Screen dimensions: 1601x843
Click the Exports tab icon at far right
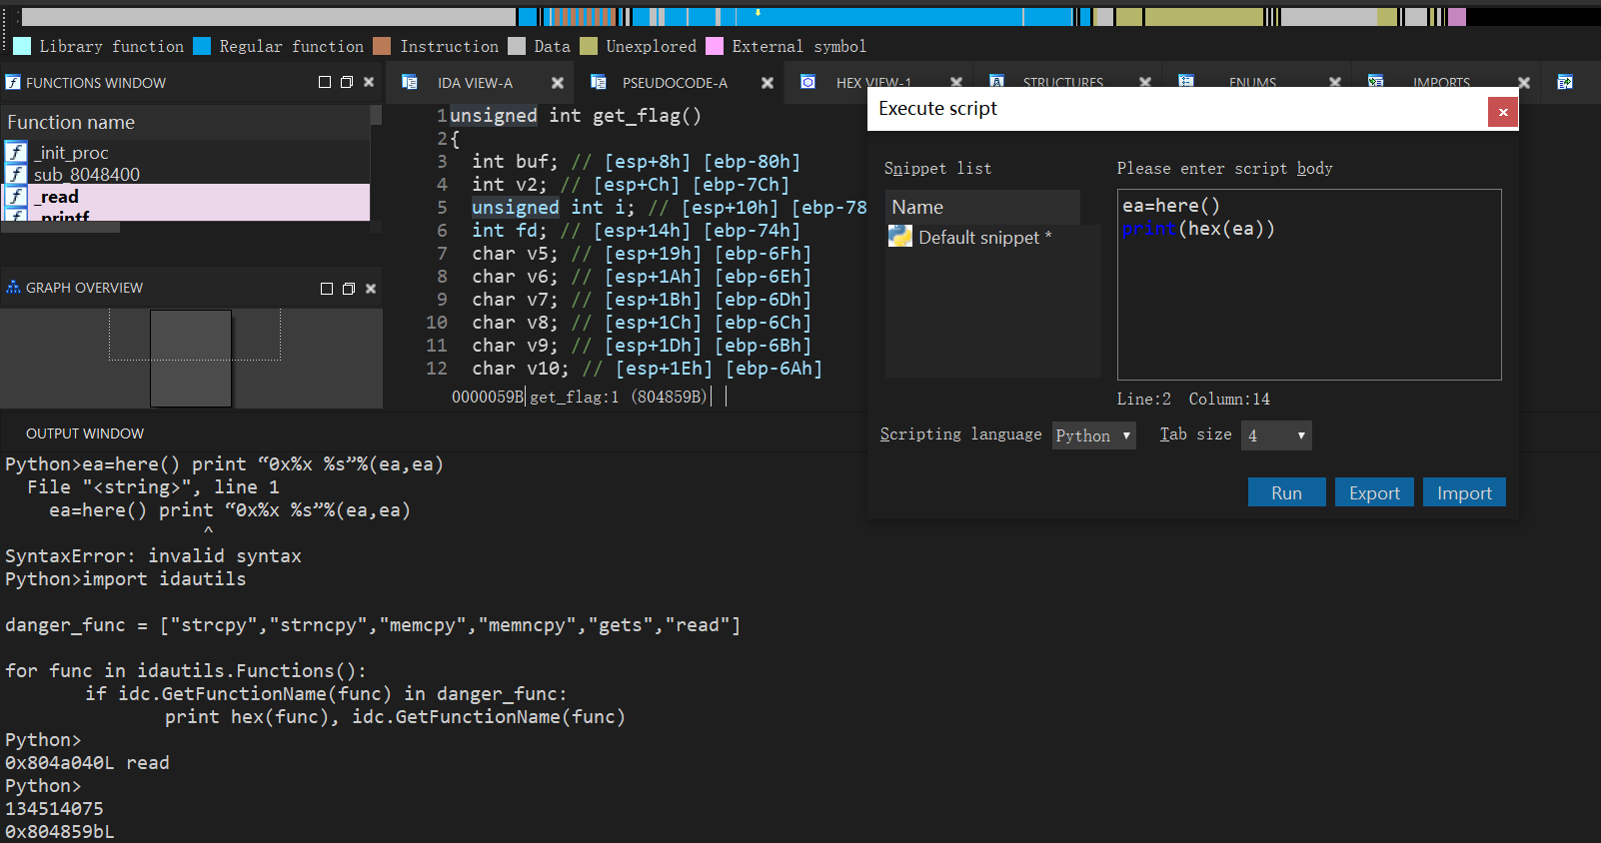click(1565, 82)
